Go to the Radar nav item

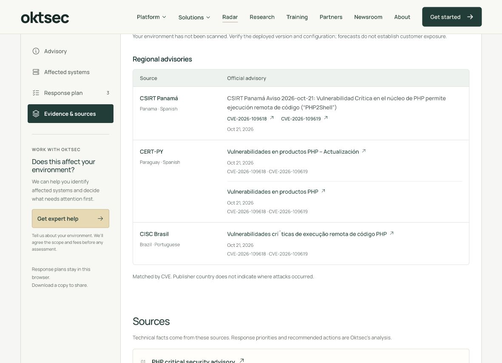[230, 17]
